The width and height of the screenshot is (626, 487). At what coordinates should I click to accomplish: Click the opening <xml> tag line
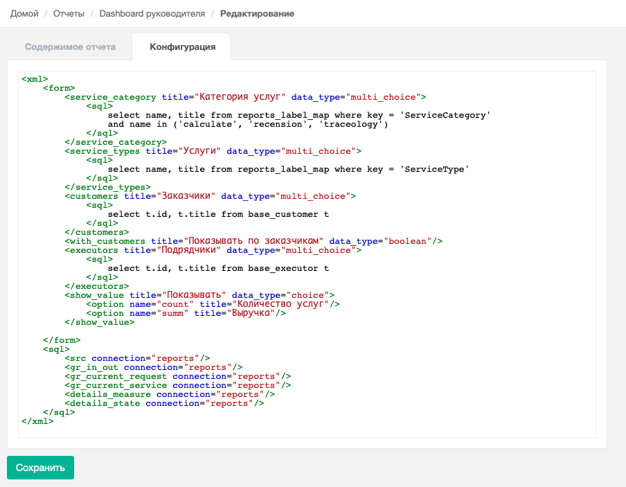click(x=35, y=79)
